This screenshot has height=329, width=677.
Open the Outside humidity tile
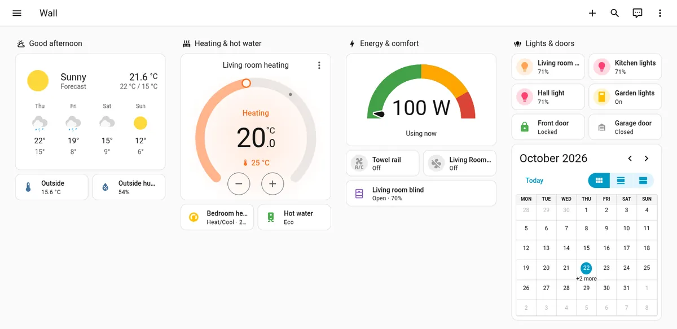pos(129,187)
